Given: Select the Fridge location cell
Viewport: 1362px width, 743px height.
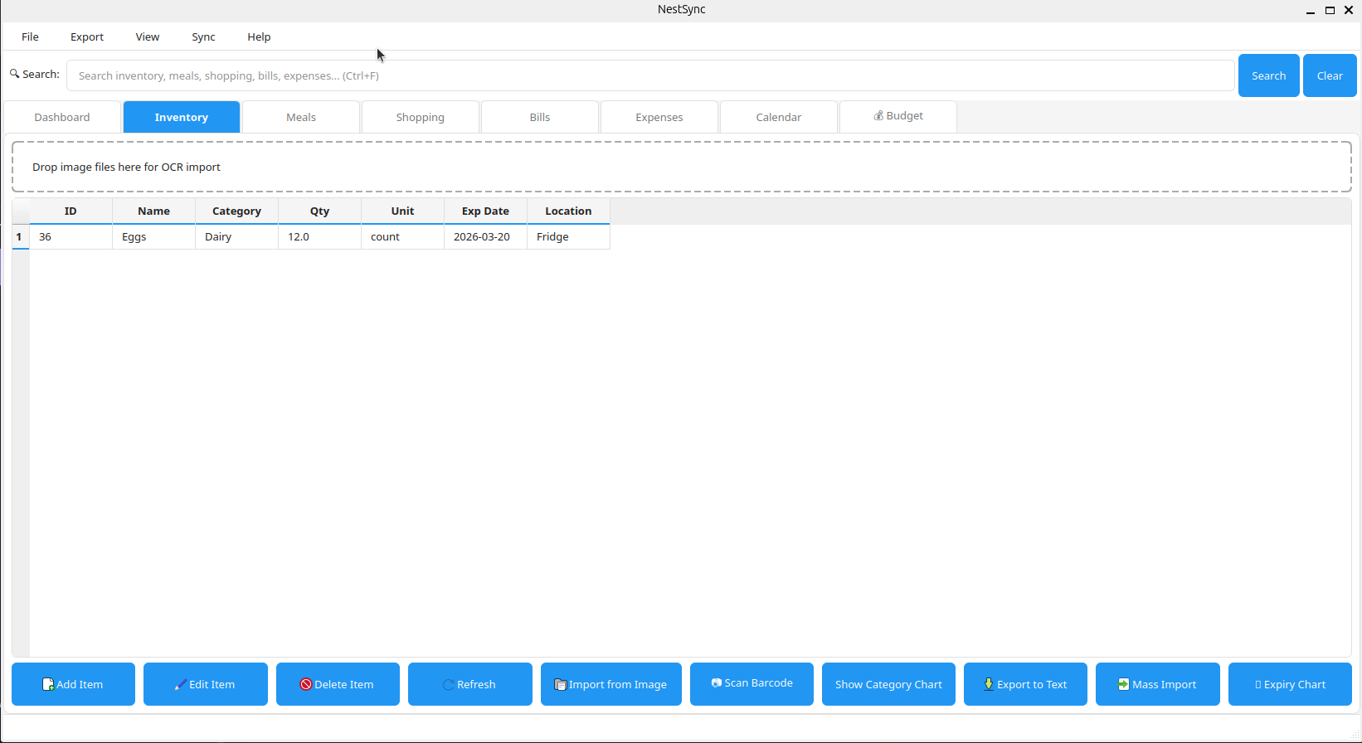Looking at the screenshot, I should coord(568,236).
